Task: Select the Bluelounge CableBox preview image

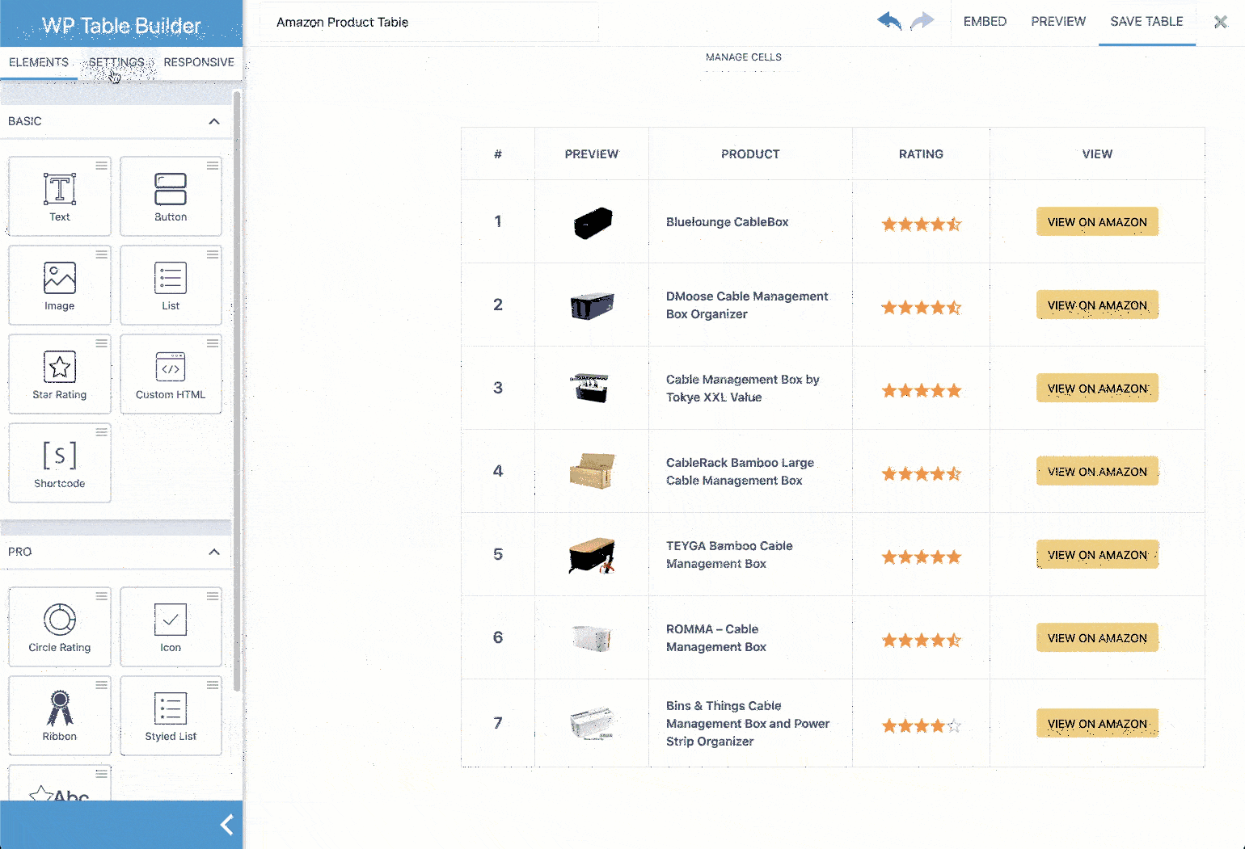Action: click(x=593, y=223)
